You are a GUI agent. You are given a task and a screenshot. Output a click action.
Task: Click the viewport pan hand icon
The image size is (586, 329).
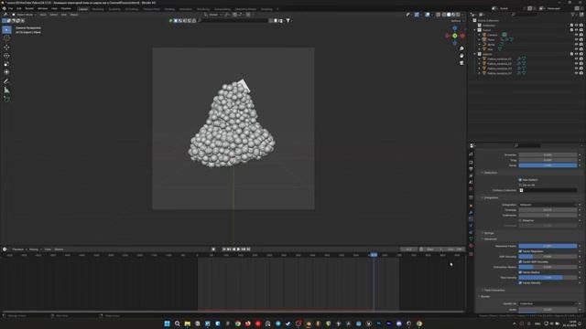tap(461, 56)
